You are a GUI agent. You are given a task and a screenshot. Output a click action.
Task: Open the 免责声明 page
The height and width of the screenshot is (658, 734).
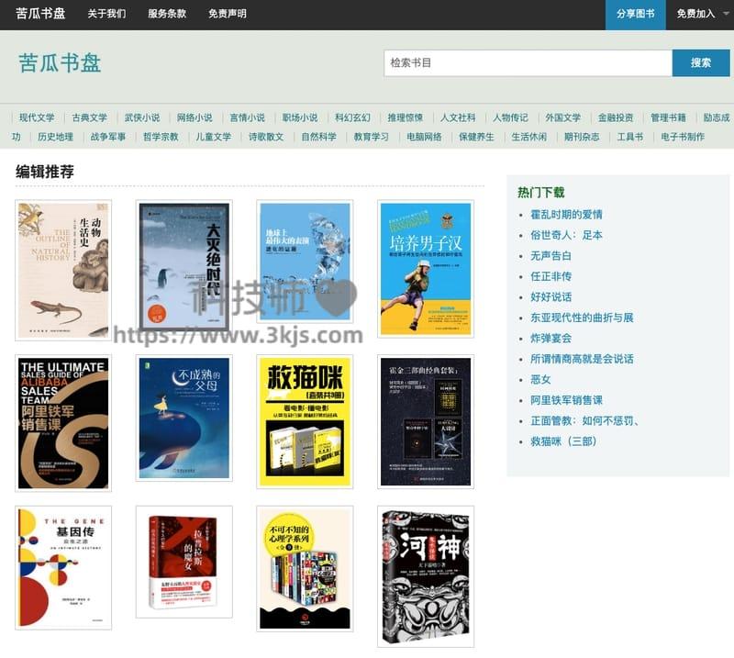tap(228, 14)
